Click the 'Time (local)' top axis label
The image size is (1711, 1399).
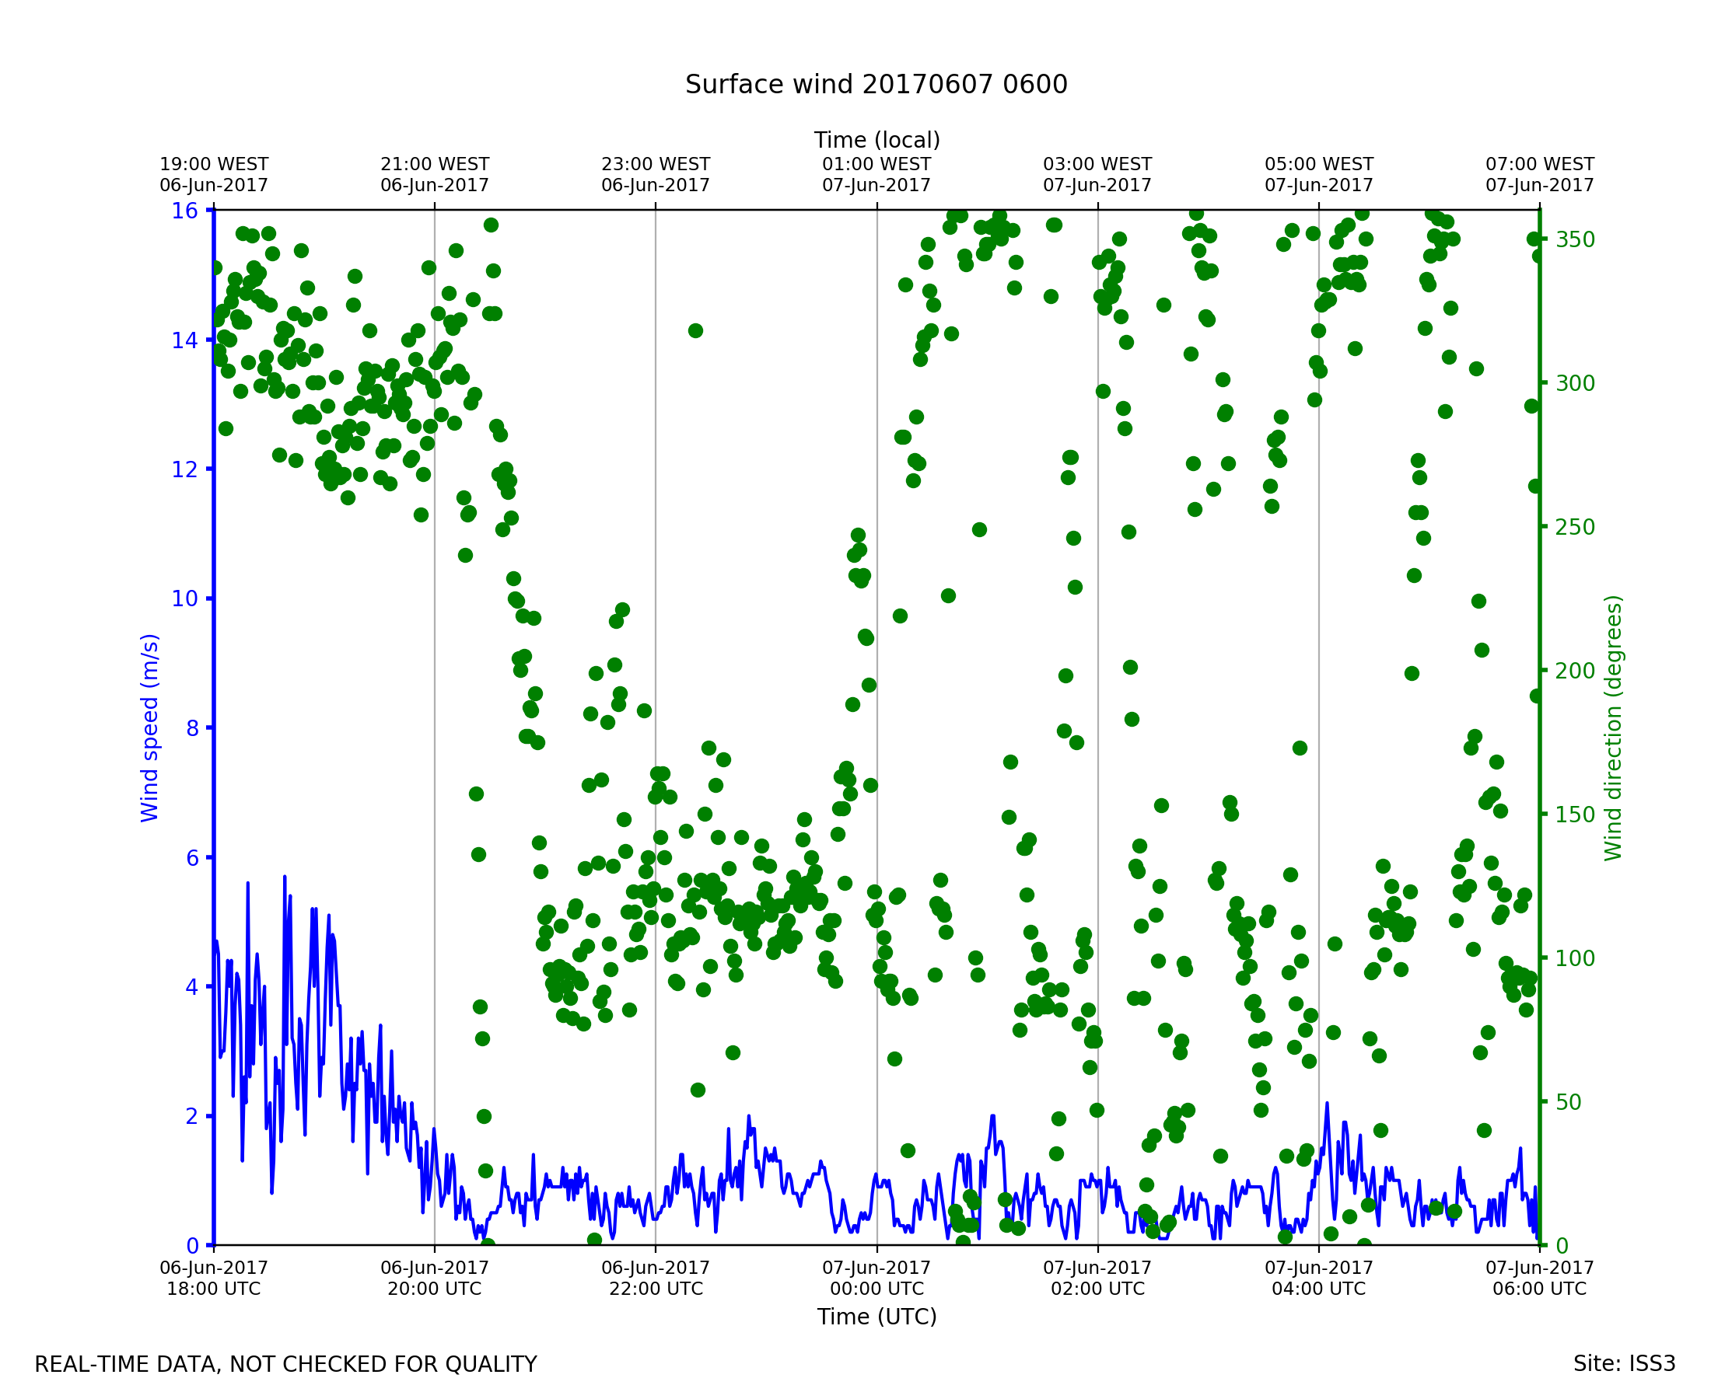pos(876,140)
